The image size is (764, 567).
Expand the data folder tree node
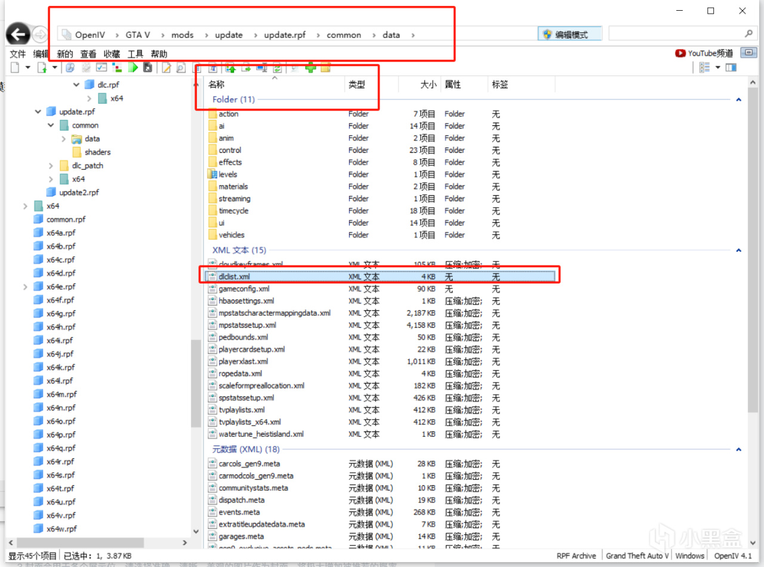pos(64,138)
